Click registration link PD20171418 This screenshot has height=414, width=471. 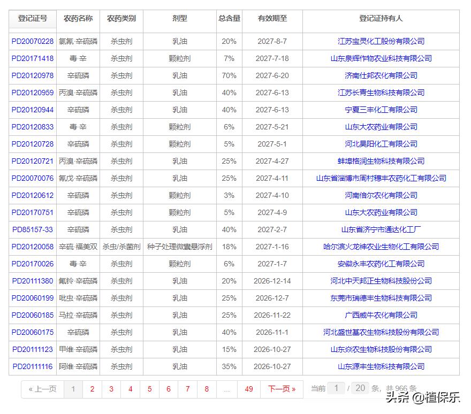[x=33, y=58]
